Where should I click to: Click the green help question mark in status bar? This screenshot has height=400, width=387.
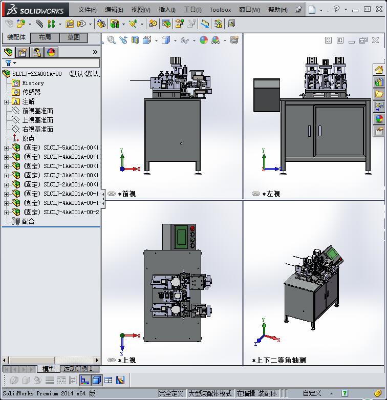(x=345, y=393)
